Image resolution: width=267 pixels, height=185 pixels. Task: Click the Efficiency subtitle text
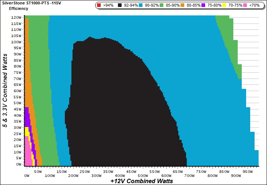[x=18, y=8]
